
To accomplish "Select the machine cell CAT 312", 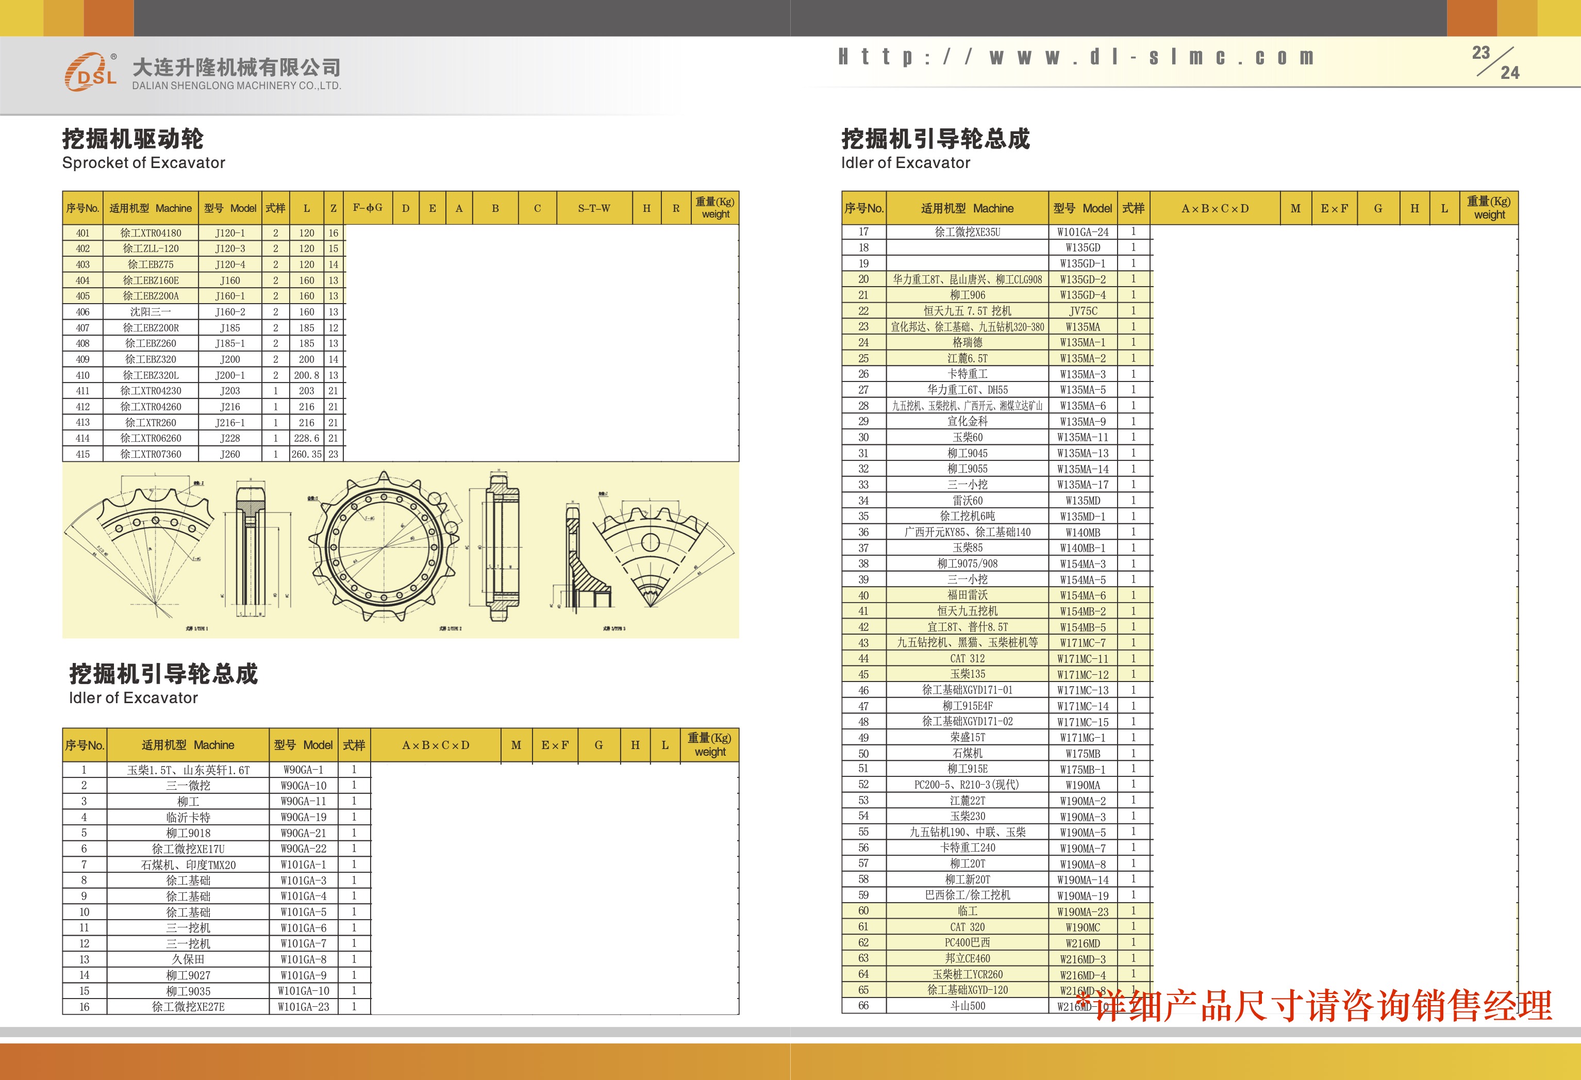I will (x=968, y=659).
